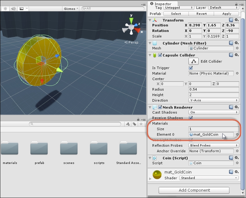
Task: Click the Add Component button
Action: (x=194, y=190)
